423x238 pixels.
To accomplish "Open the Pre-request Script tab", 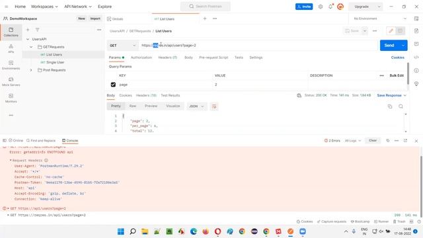I will coord(213,58).
